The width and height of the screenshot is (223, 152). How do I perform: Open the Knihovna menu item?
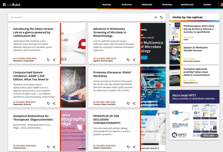point(127,4)
